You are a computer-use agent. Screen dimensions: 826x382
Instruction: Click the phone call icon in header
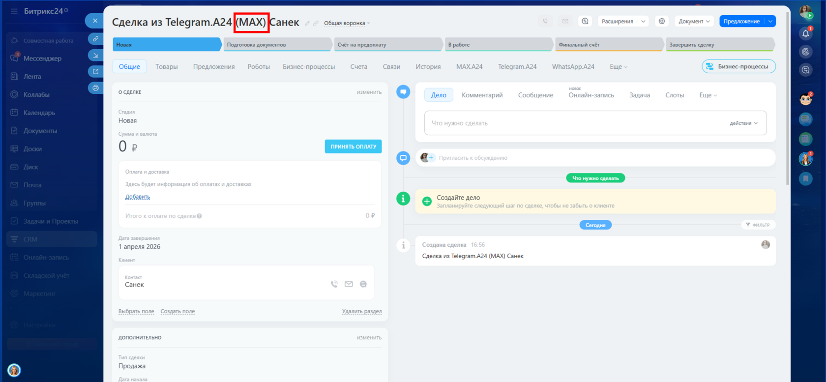pyautogui.click(x=545, y=21)
